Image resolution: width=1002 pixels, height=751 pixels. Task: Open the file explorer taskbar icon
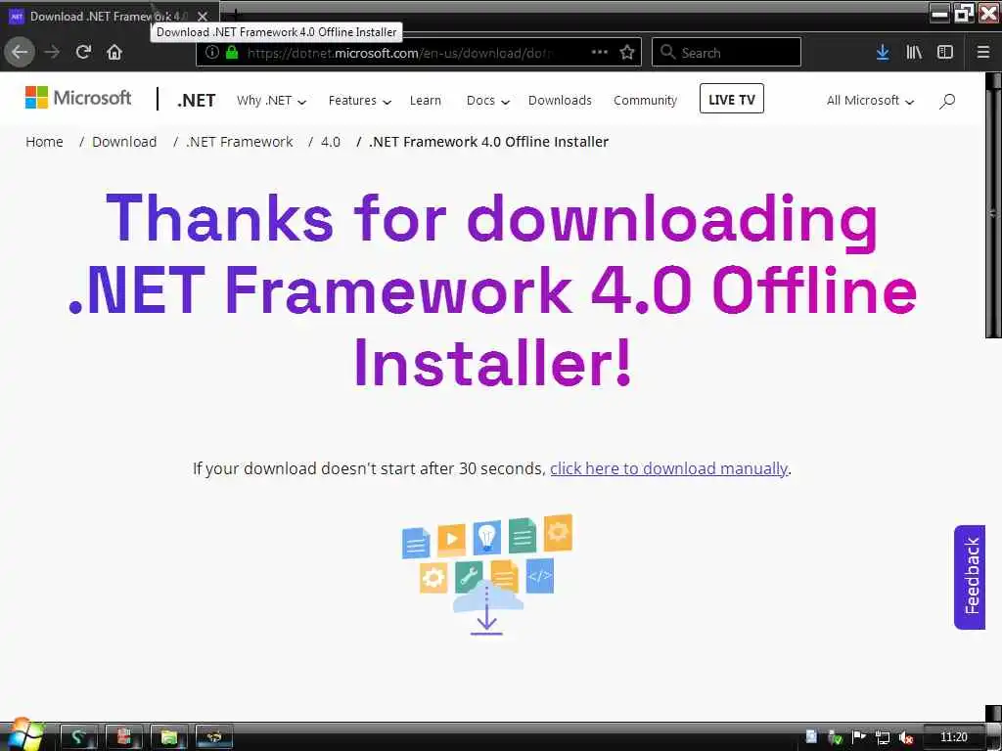(x=168, y=737)
